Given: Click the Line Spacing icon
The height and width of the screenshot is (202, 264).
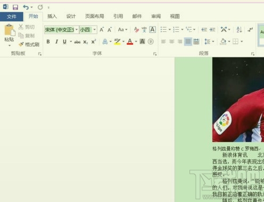Looking at the screenshot, I should [207, 41].
